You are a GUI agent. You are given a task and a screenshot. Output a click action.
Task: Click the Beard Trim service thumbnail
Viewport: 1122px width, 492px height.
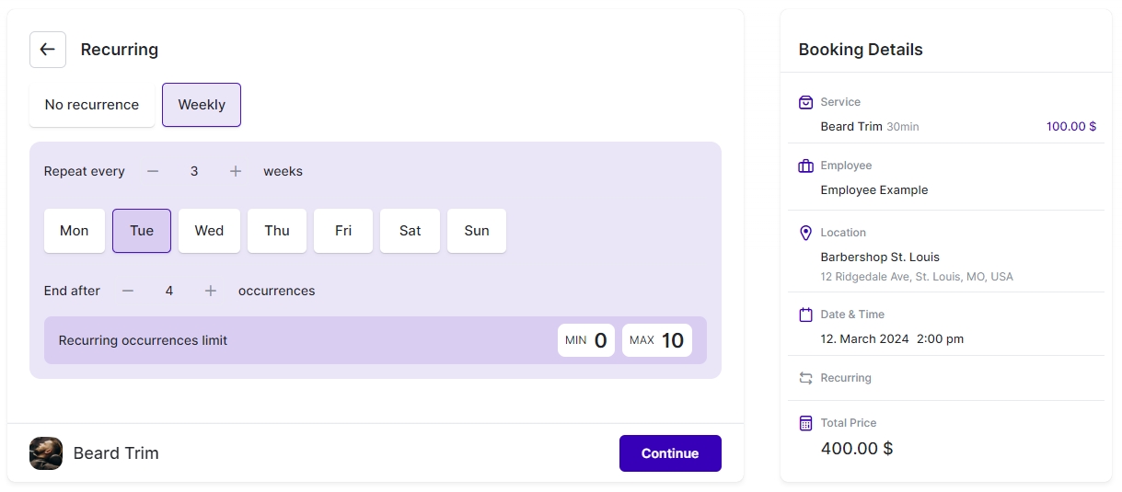tap(46, 453)
